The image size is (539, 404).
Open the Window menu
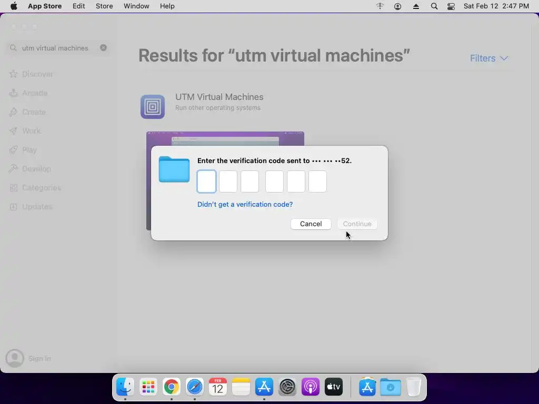[136, 6]
